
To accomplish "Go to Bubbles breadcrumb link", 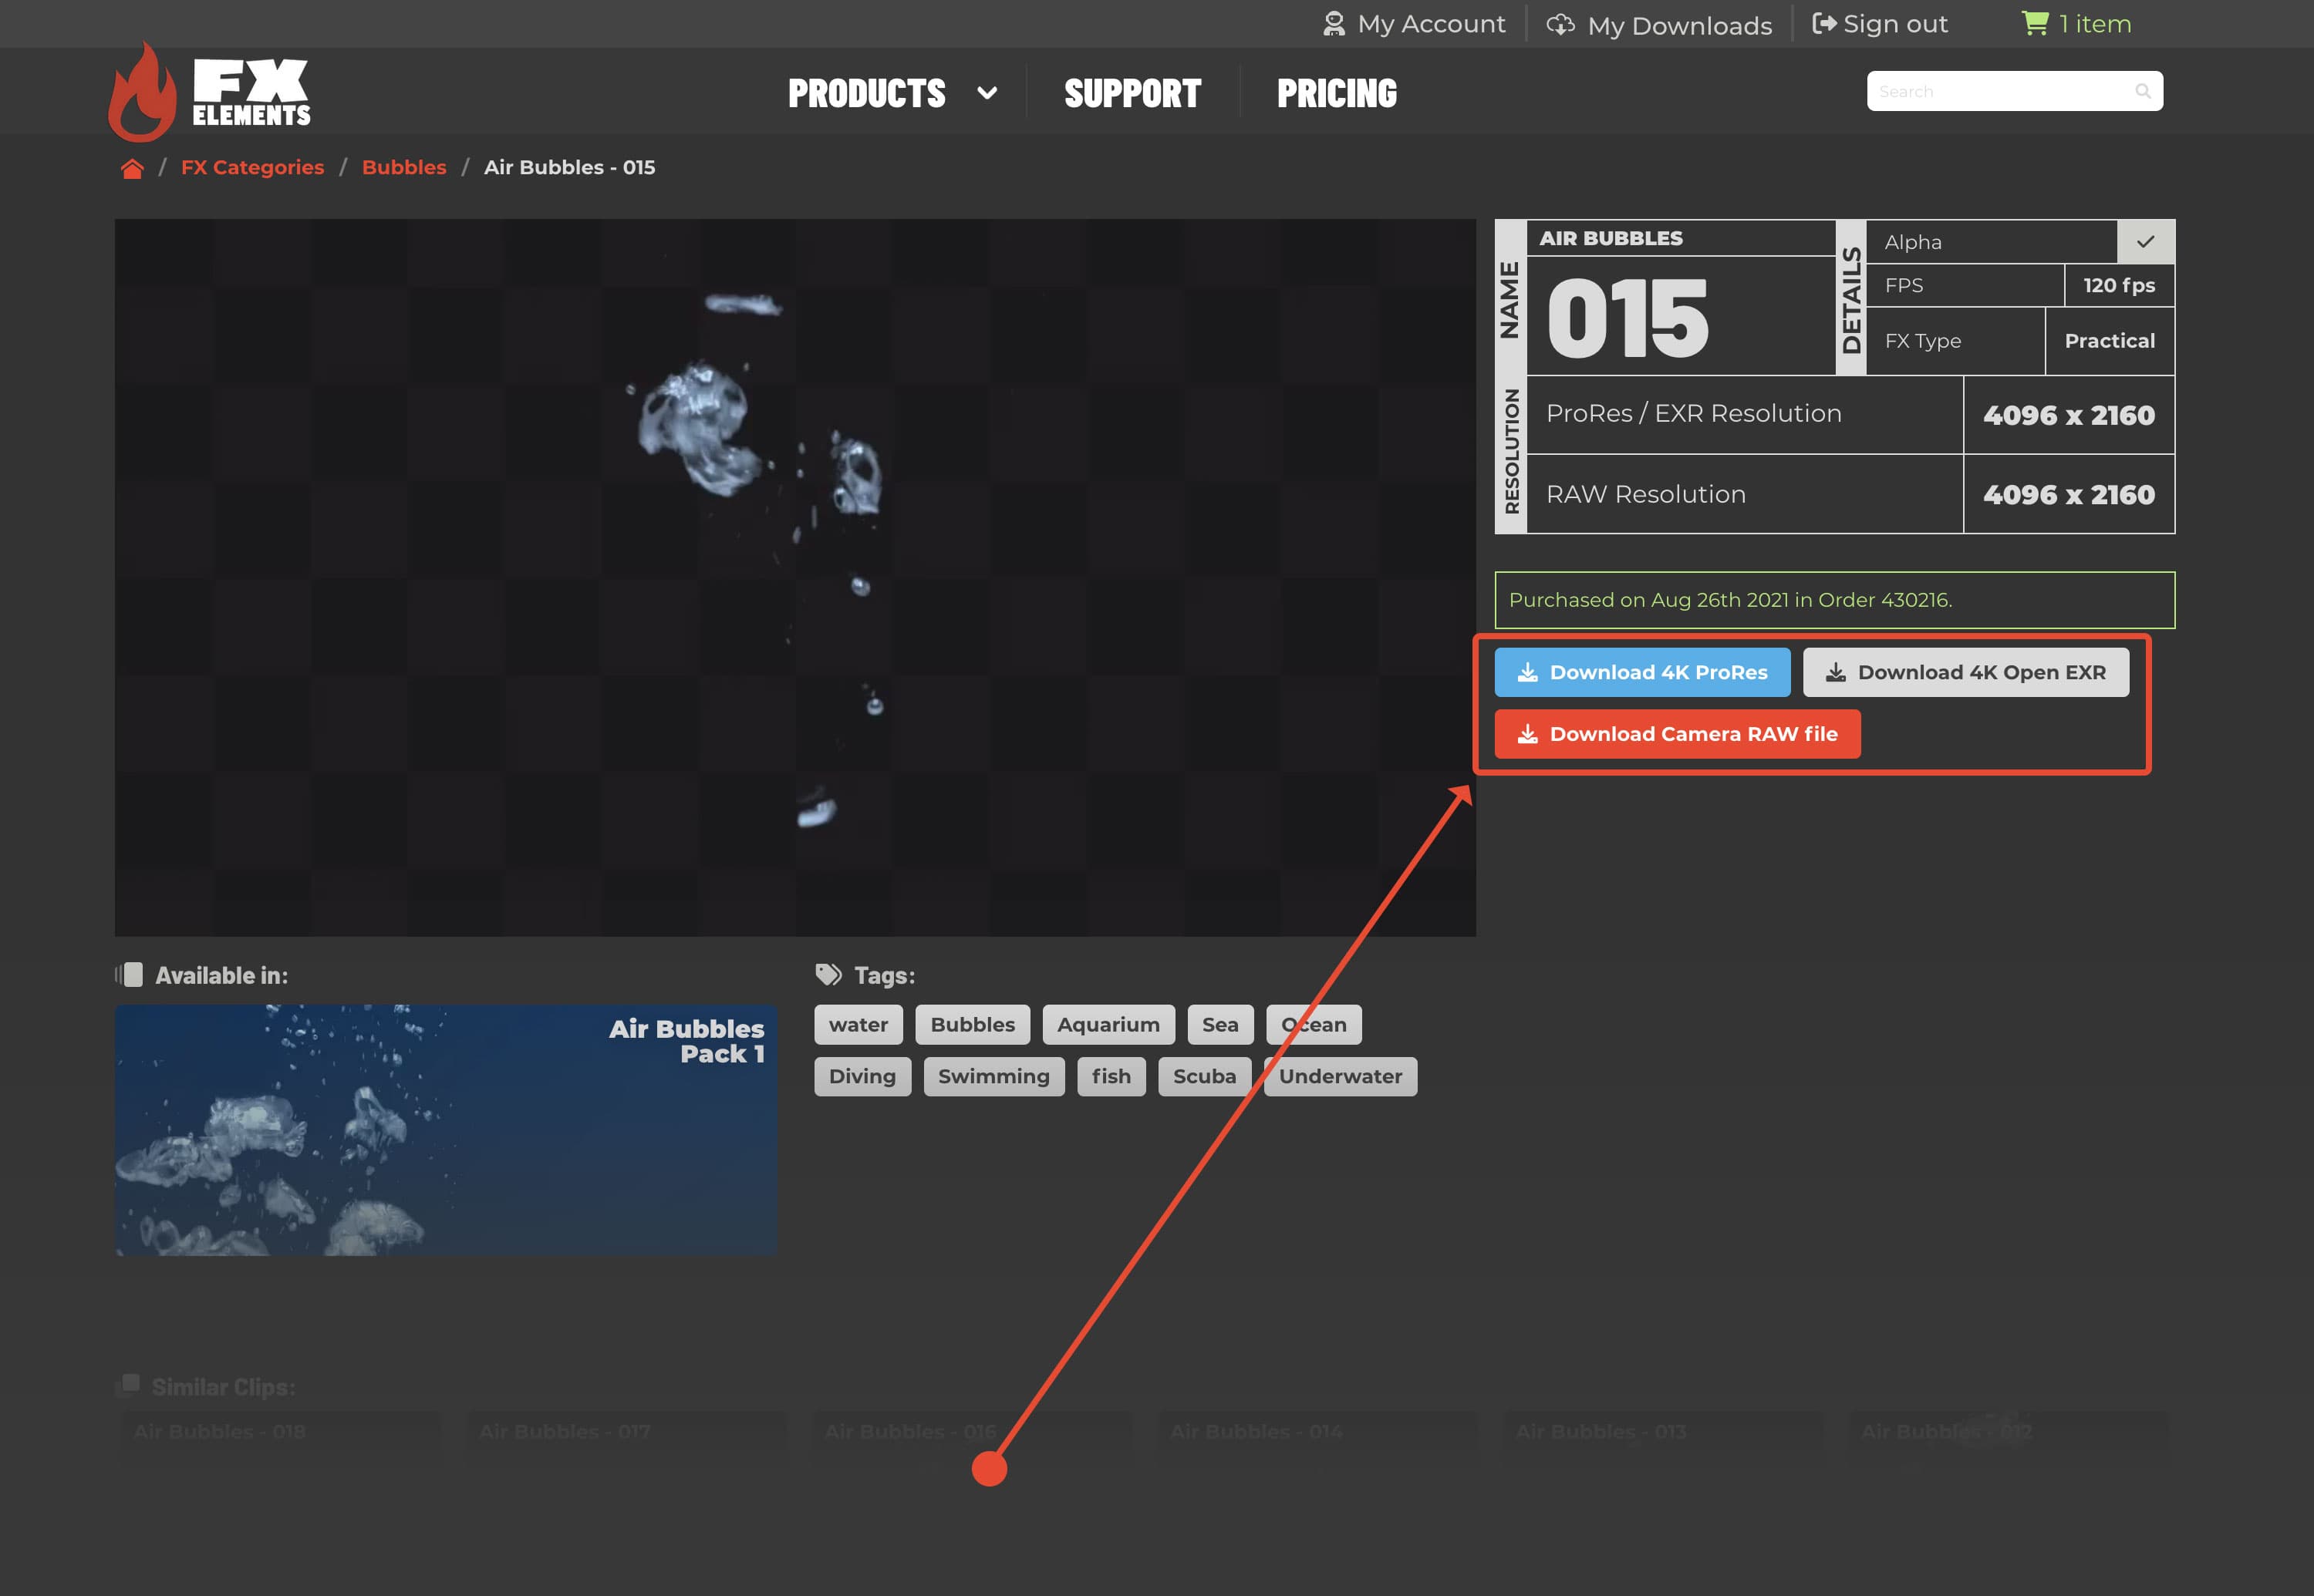I will pyautogui.click(x=404, y=167).
